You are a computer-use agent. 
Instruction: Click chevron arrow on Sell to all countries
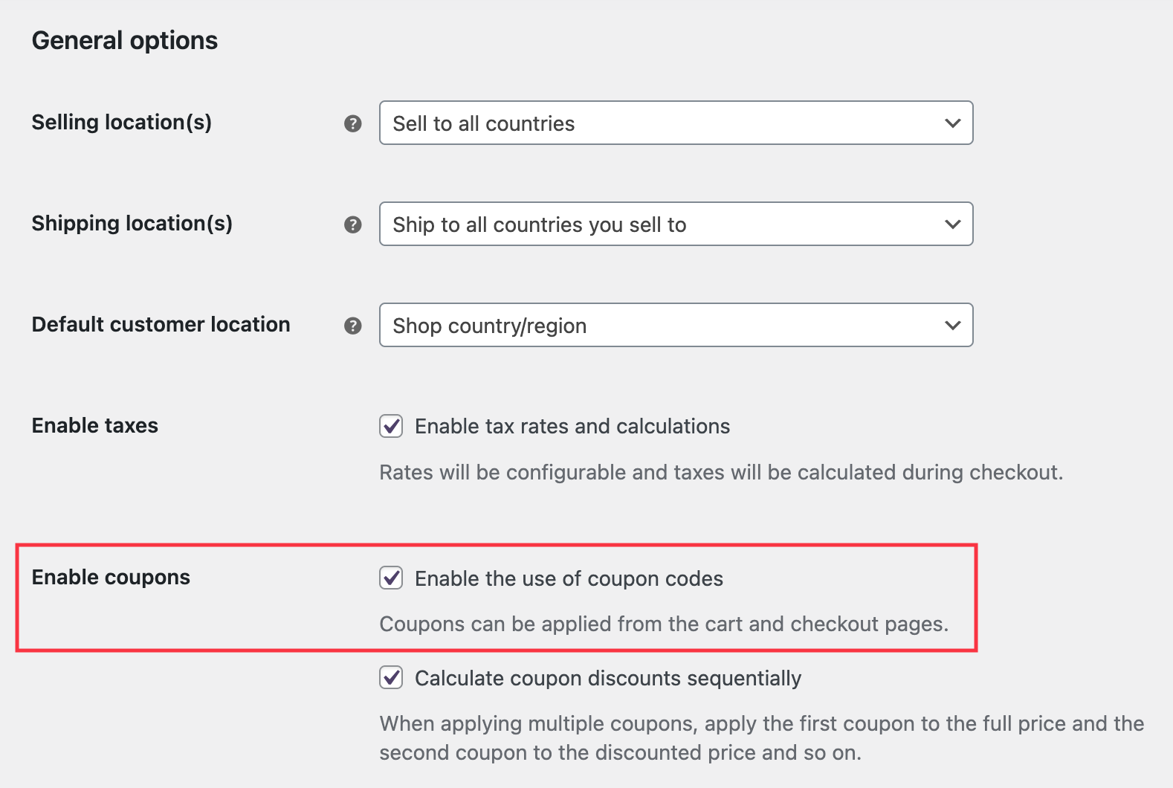tap(952, 123)
